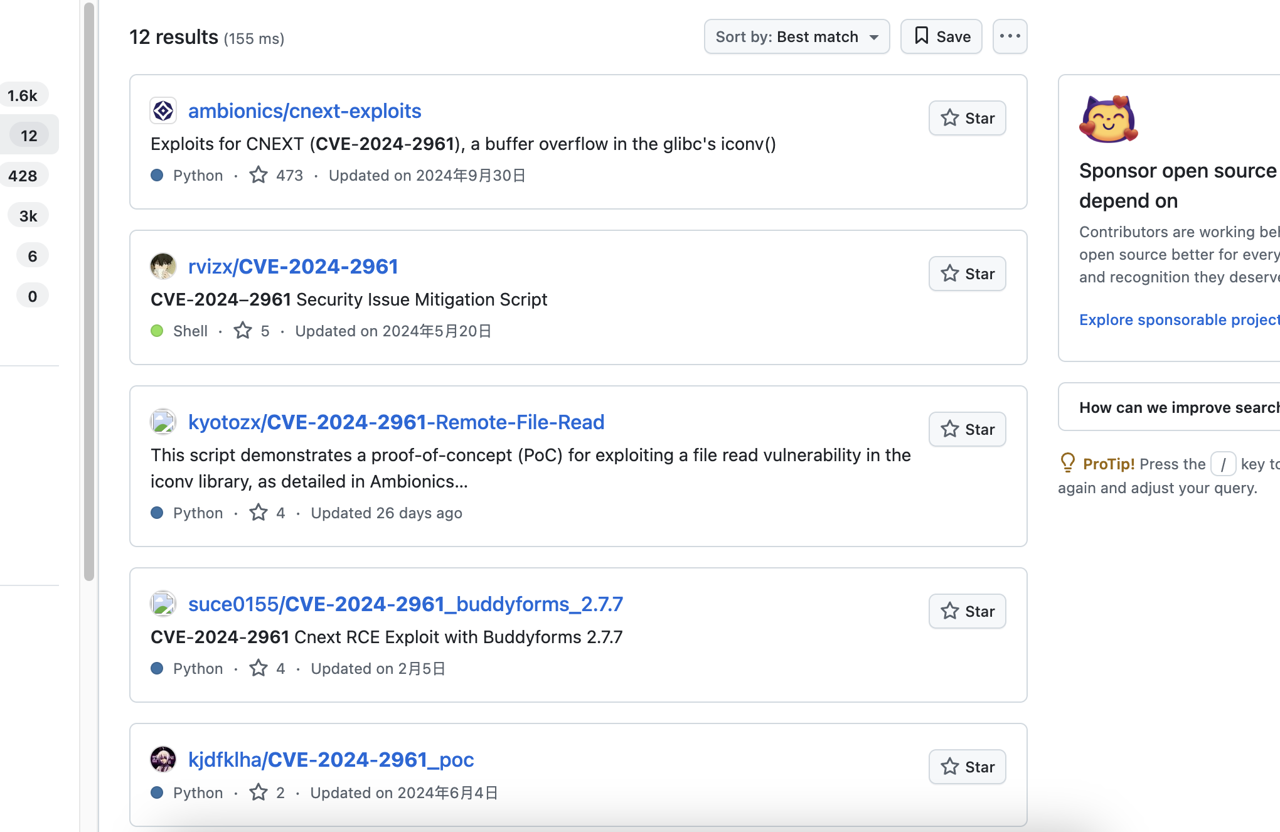
Task: Select the 3k count filter in sidebar
Action: tap(28, 216)
